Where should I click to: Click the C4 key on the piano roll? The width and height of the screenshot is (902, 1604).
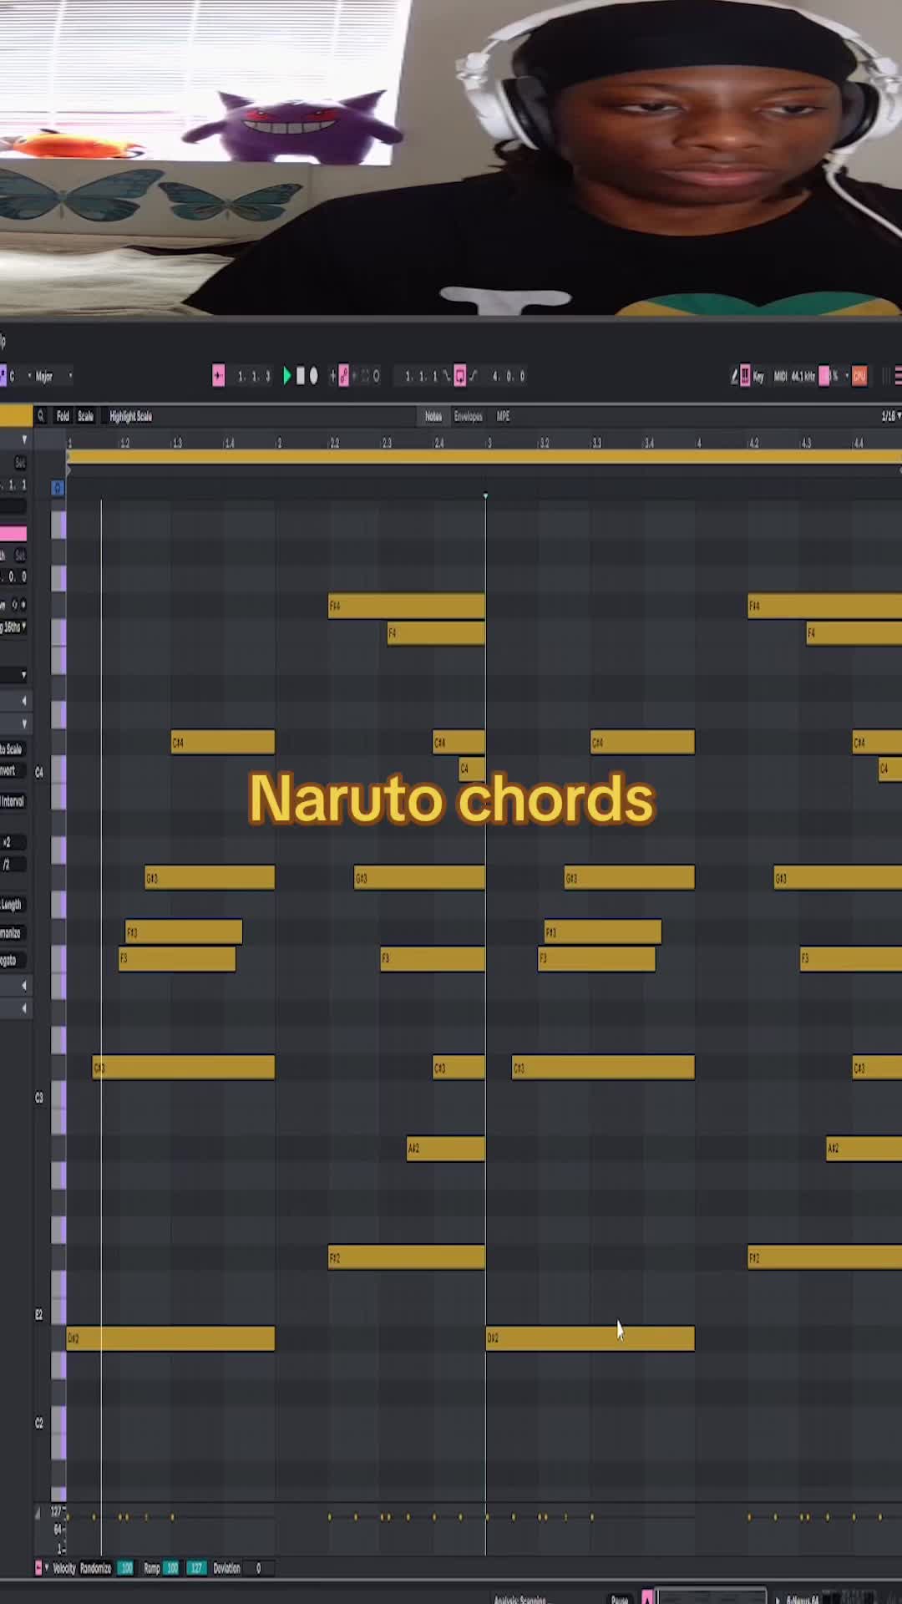coord(58,770)
